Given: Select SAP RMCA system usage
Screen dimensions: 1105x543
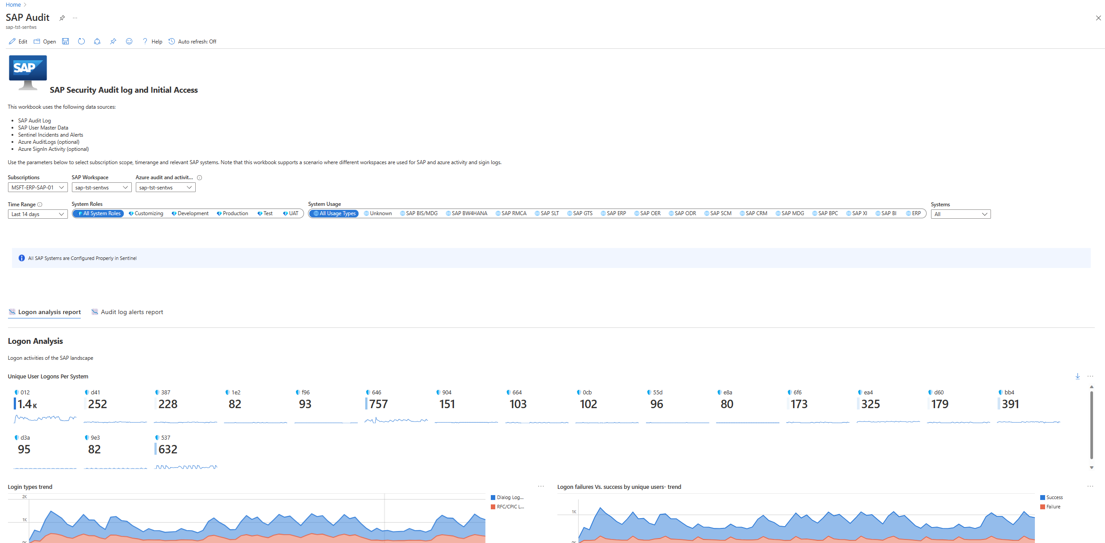Looking at the screenshot, I should (x=511, y=213).
